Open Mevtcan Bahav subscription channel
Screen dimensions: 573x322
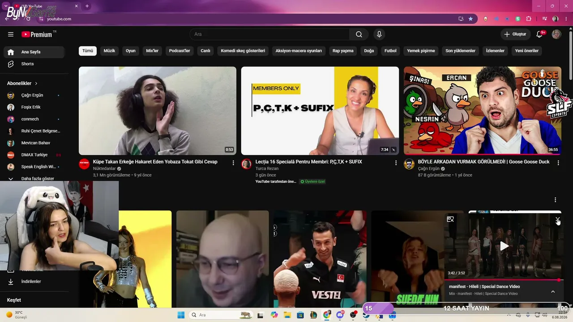point(34,143)
